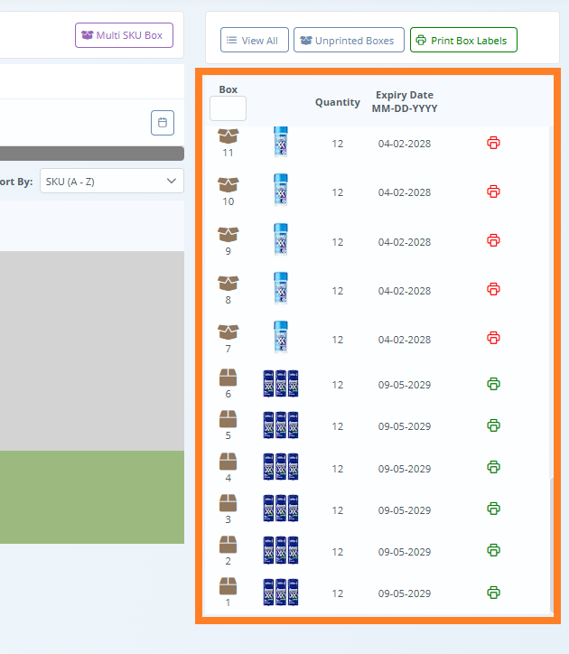The width and height of the screenshot is (569, 654).
Task: Click the red printer icon for box 9
Action: [x=493, y=240]
